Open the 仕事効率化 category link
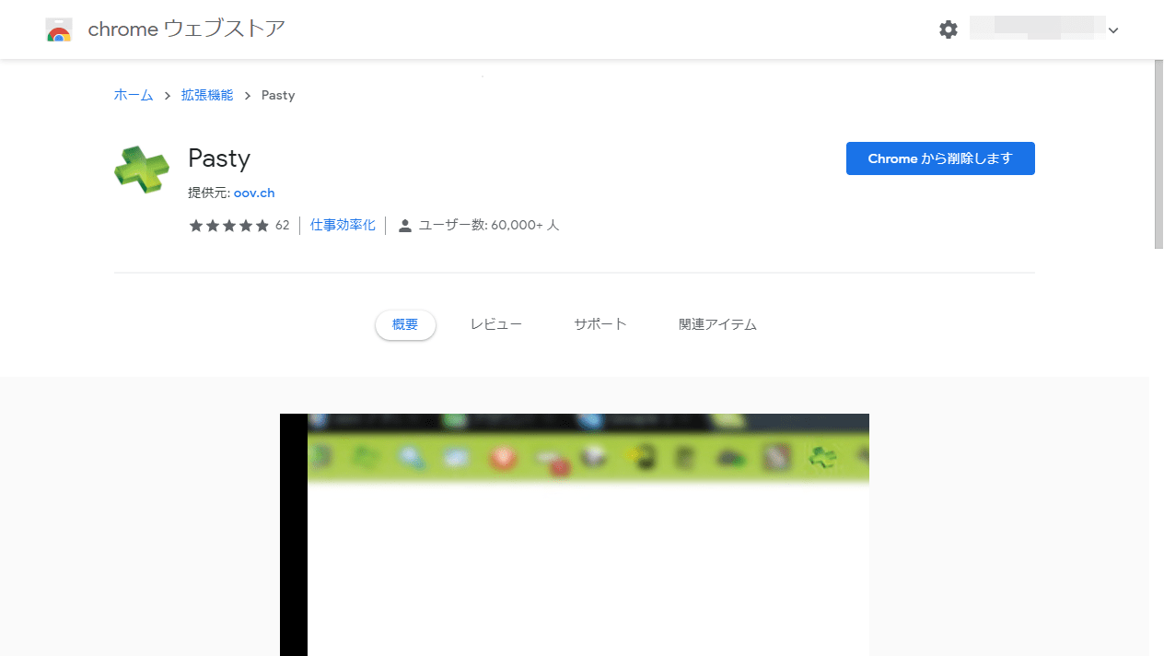 click(343, 226)
